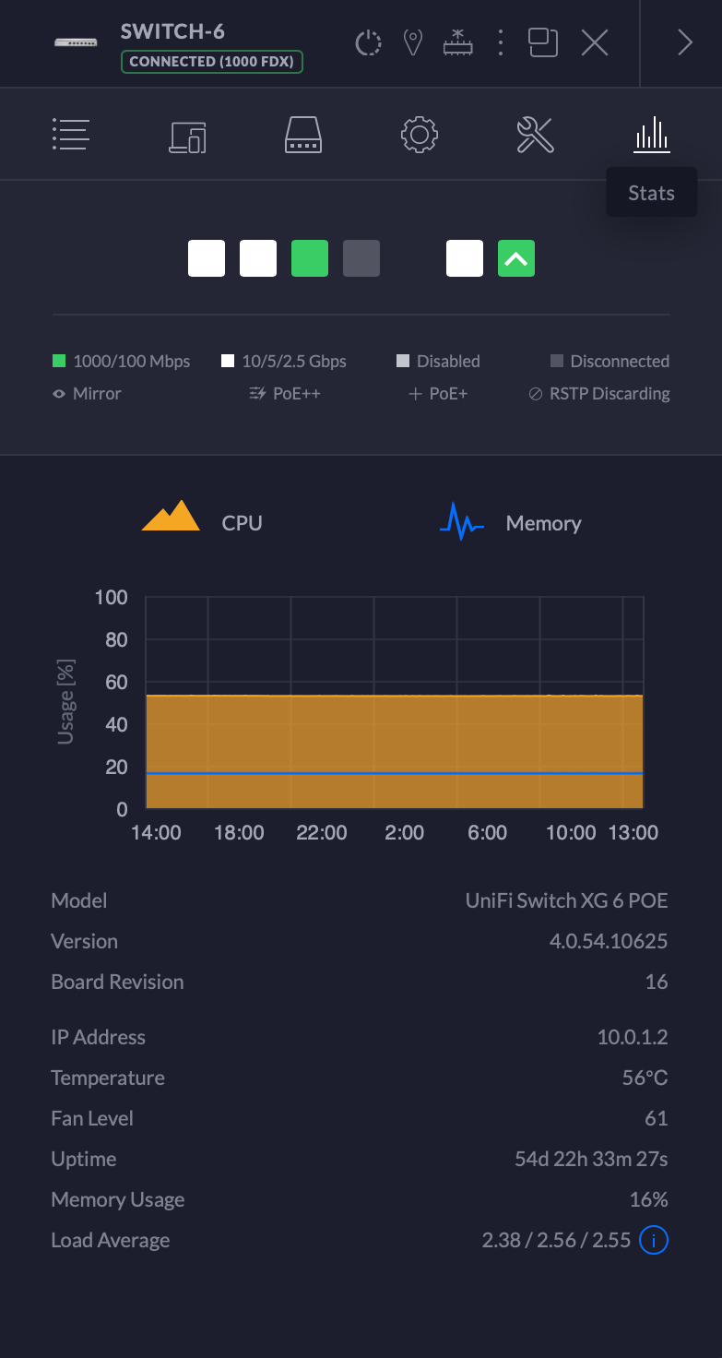
Task: Open the Stats panel icon
Action: coord(651,134)
